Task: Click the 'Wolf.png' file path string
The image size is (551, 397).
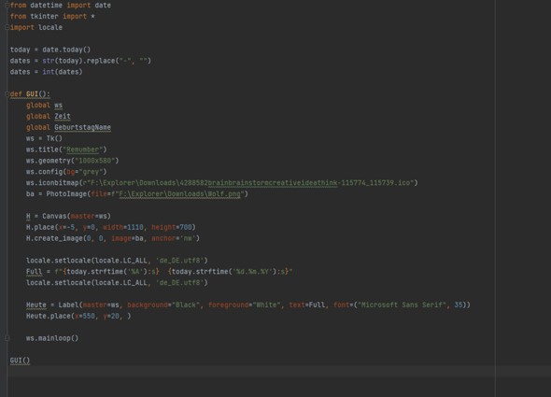Action: coord(179,194)
